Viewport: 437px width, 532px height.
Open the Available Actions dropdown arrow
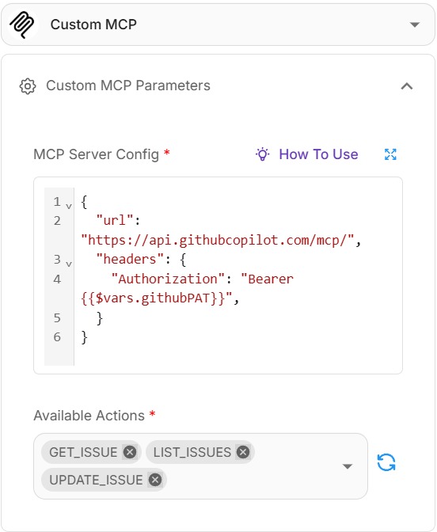tap(347, 466)
